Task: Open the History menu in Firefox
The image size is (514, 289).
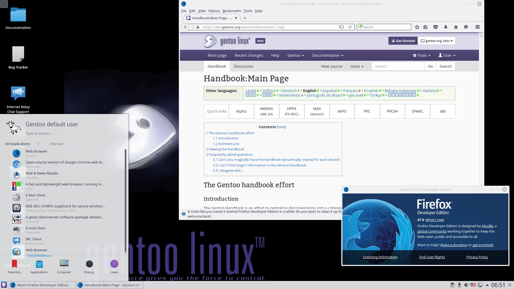Action: (214, 11)
